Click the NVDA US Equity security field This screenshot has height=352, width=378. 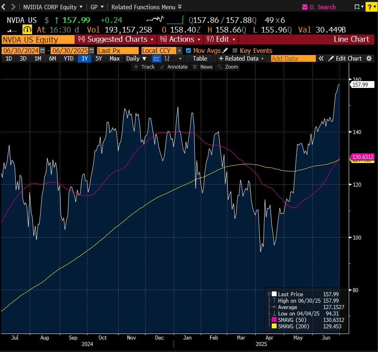[x=38, y=40]
